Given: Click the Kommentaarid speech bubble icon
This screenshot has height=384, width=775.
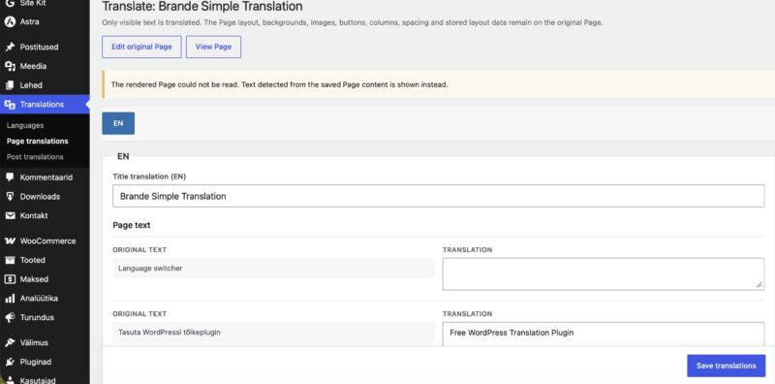Looking at the screenshot, I should click(10, 177).
